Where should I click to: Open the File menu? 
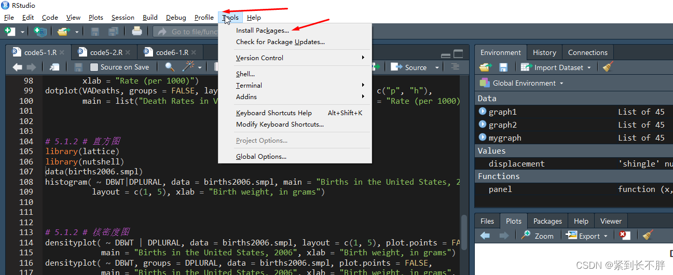(x=9, y=17)
